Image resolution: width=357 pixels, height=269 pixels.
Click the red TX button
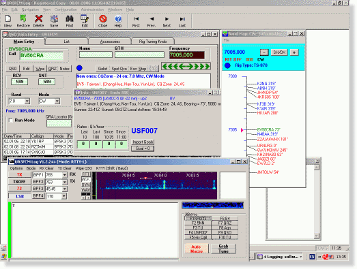point(20,174)
